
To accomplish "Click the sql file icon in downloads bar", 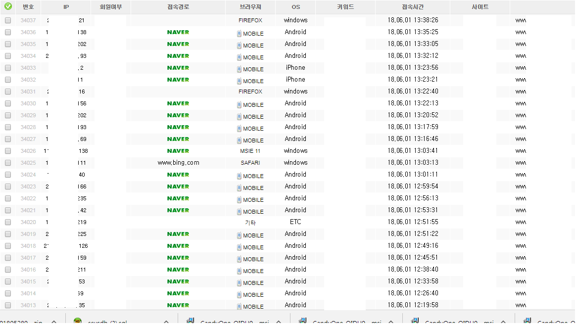I will coord(78,321).
